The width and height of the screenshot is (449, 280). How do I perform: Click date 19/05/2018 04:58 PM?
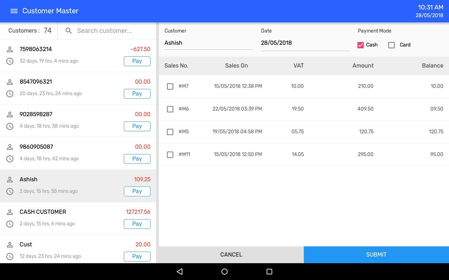click(x=237, y=132)
